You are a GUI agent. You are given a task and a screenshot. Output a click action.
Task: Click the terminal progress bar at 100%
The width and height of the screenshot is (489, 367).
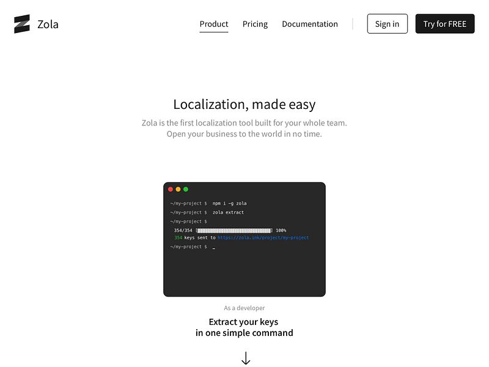tap(234, 231)
